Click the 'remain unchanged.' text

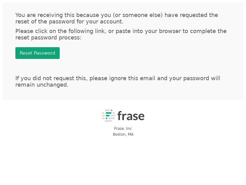tap(42, 85)
